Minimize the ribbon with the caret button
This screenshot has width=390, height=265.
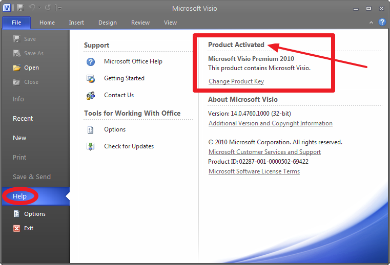(x=371, y=23)
